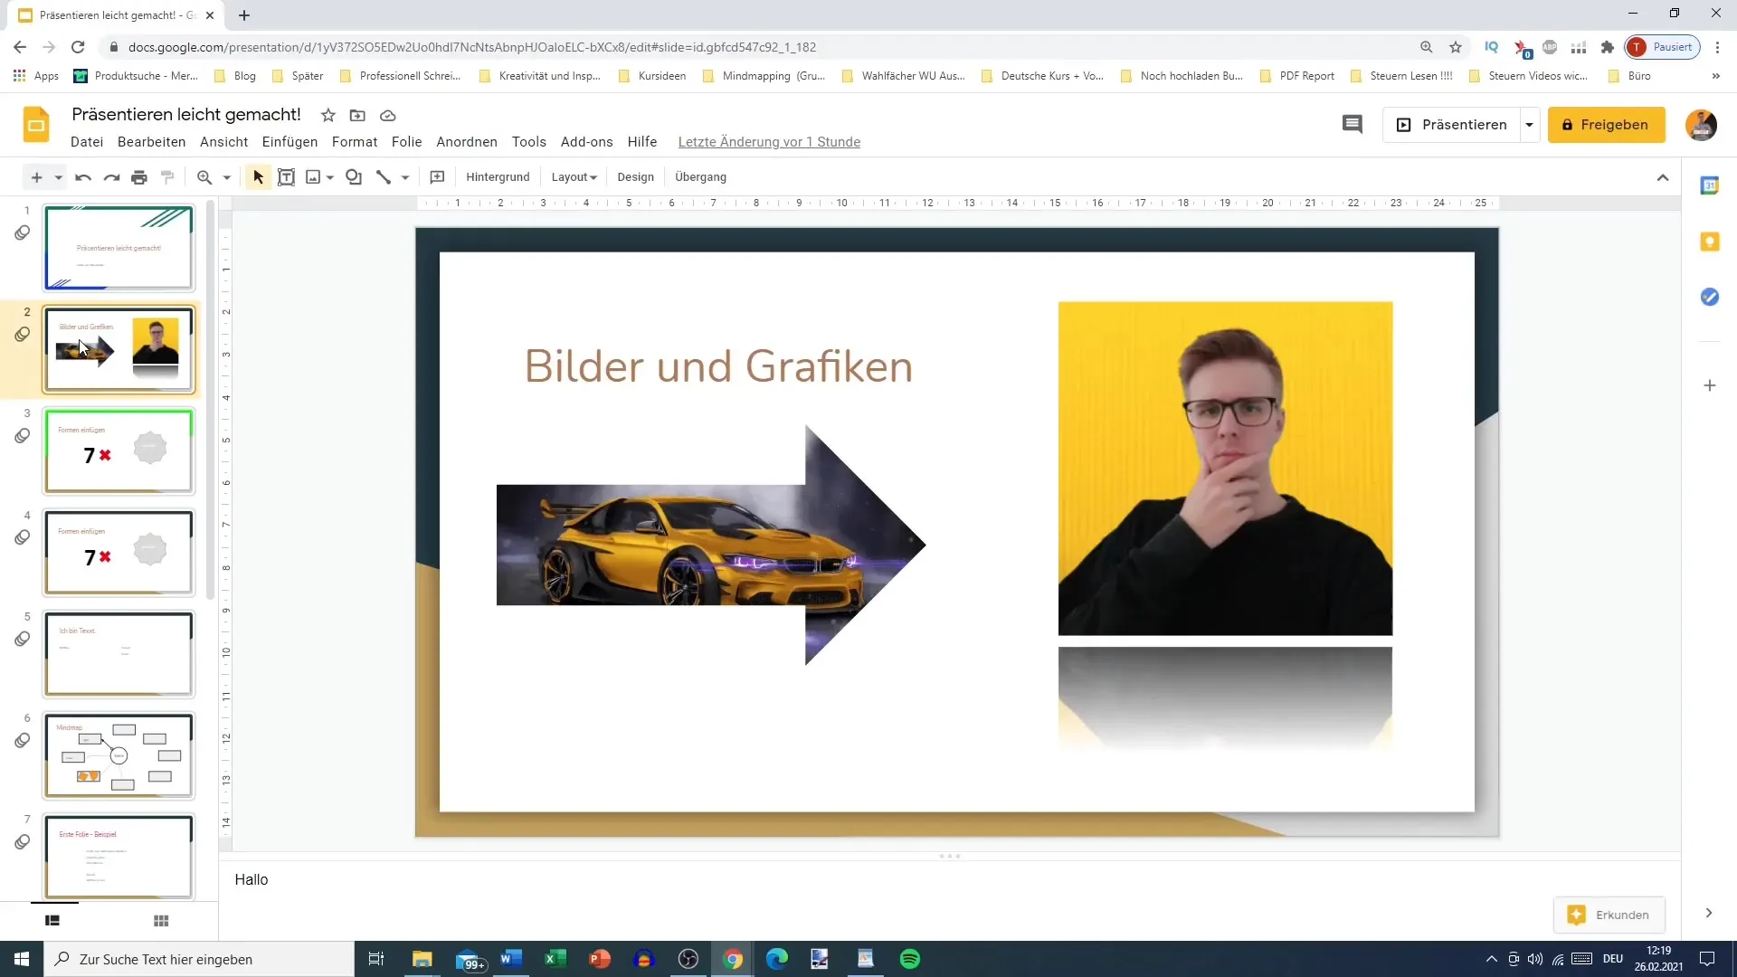The height and width of the screenshot is (977, 1737).
Task: Open Spotify from the taskbar
Action: coord(909,959)
